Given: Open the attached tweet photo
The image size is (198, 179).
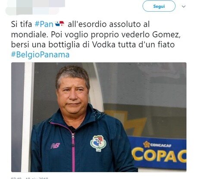Looking at the screenshot, I should (99, 117).
